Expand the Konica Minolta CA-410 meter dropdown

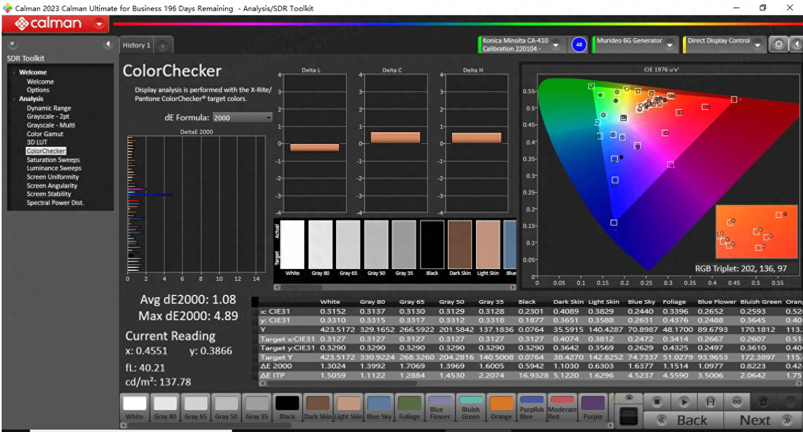[556, 45]
